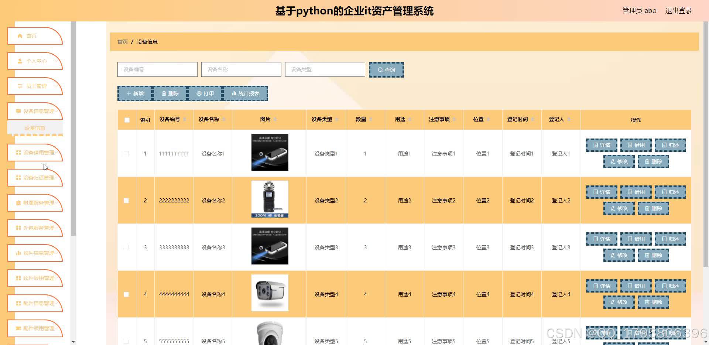Click the sidebar vertical scrollbar

point(73,129)
